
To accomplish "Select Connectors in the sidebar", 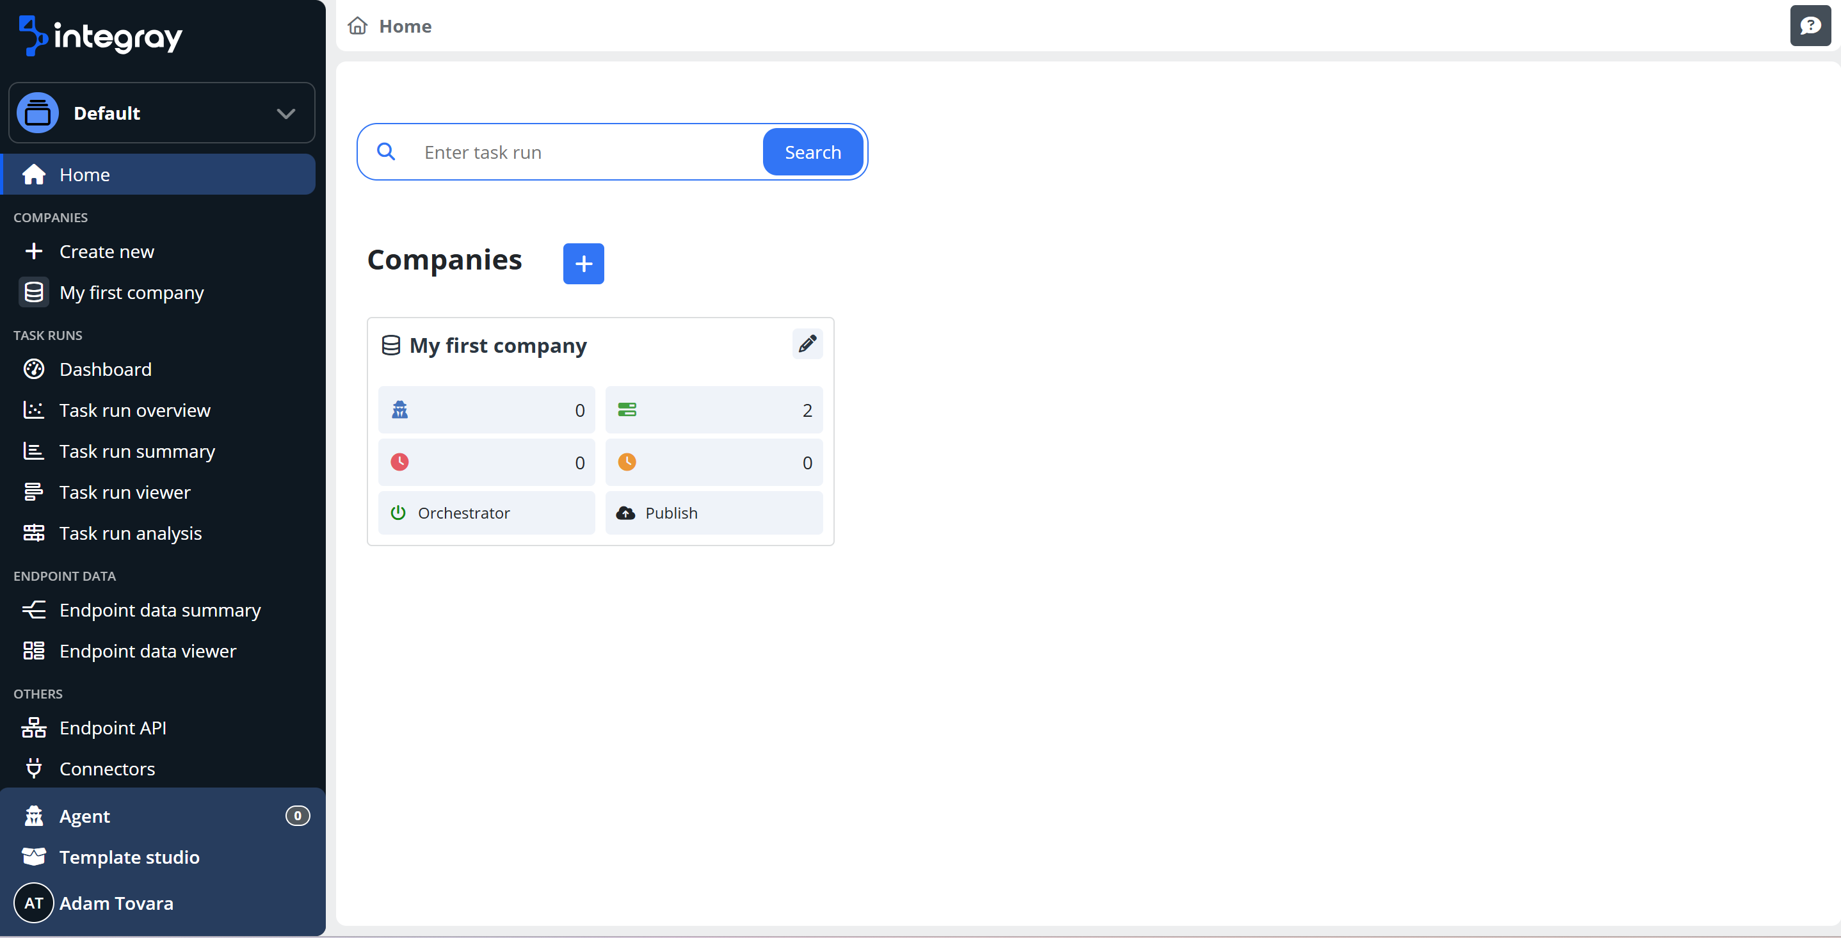I will click(106, 768).
